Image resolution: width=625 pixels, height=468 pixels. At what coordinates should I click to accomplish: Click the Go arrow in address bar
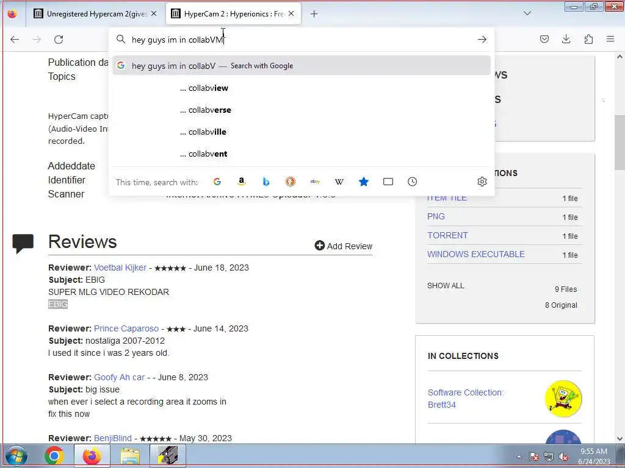pyautogui.click(x=482, y=40)
